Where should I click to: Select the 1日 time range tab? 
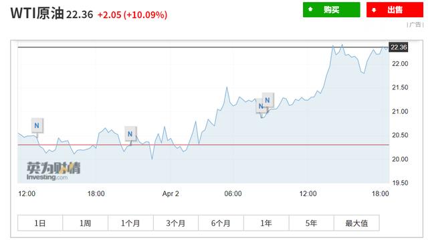[40, 223]
